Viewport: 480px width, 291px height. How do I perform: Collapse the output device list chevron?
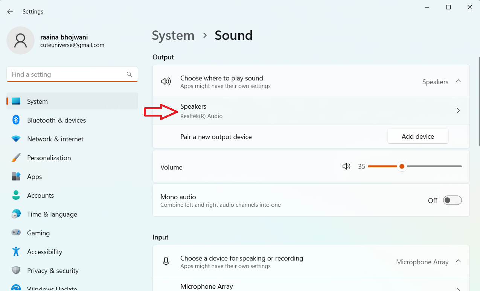[x=458, y=81]
